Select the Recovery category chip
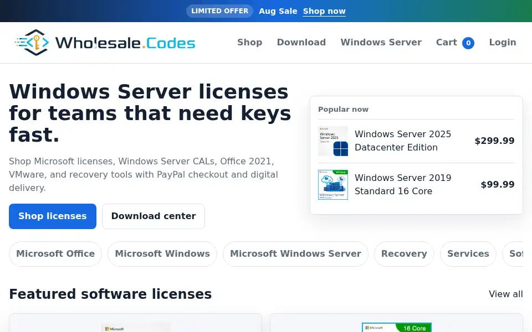Image resolution: width=532 pixels, height=332 pixels. [x=404, y=254]
